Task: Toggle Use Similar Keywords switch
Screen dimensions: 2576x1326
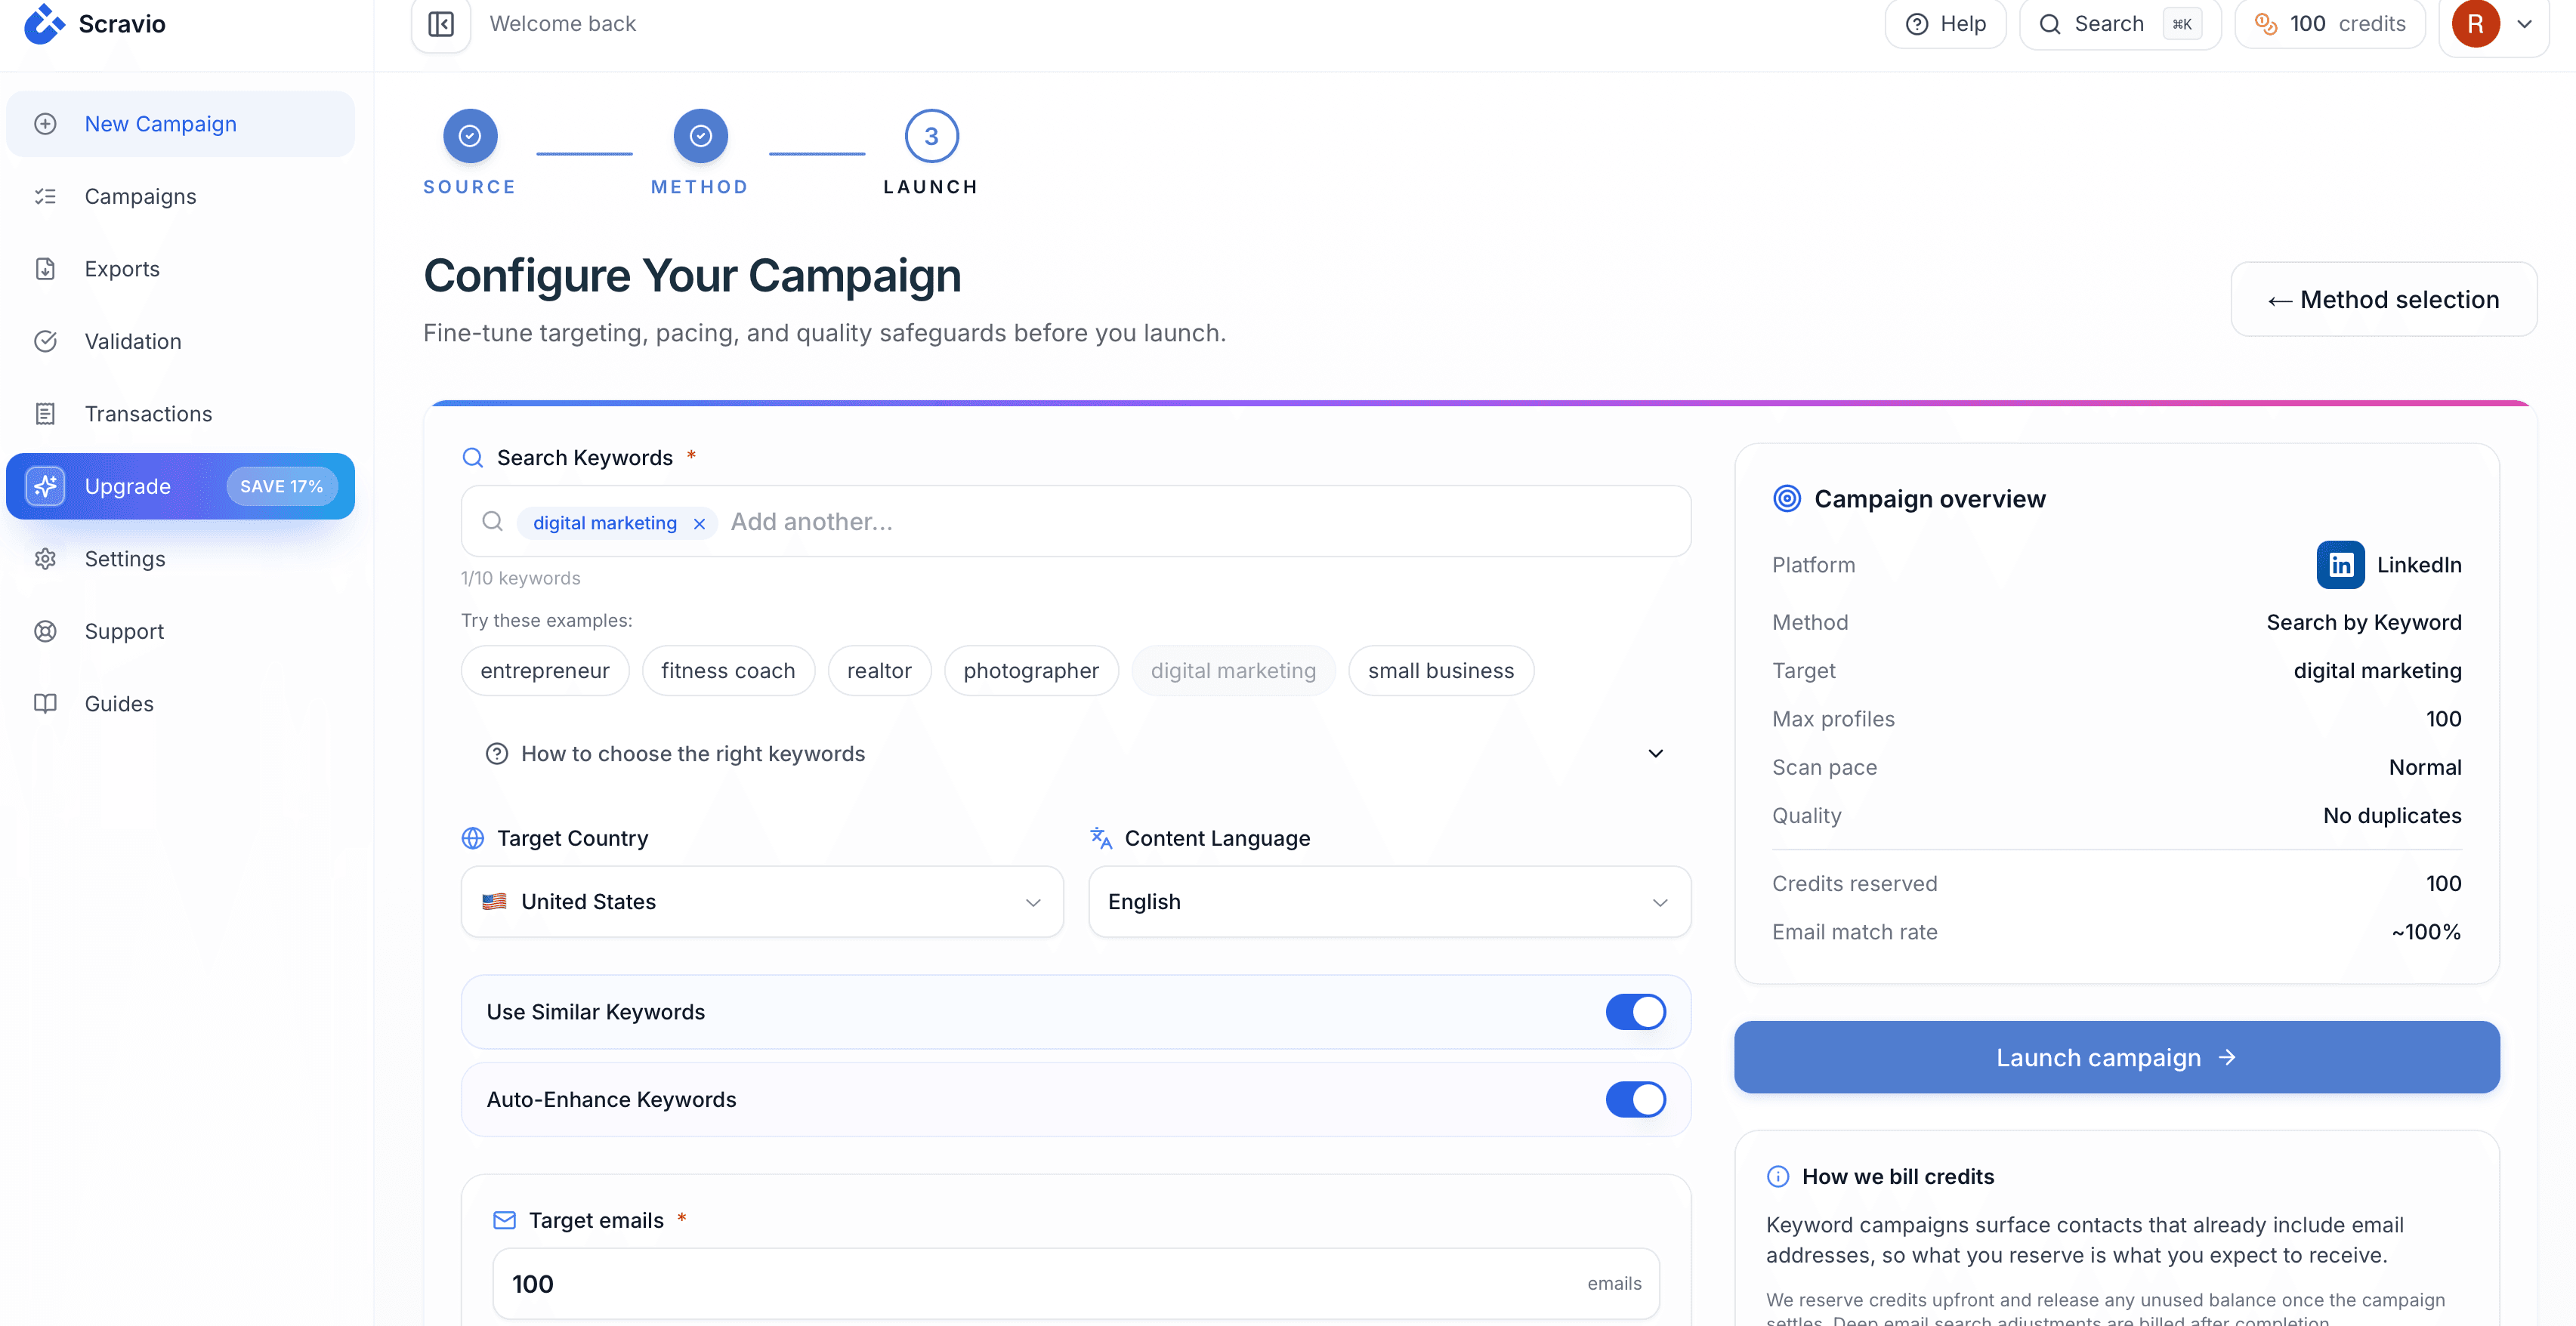Action: click(x=1635, y=1012)
